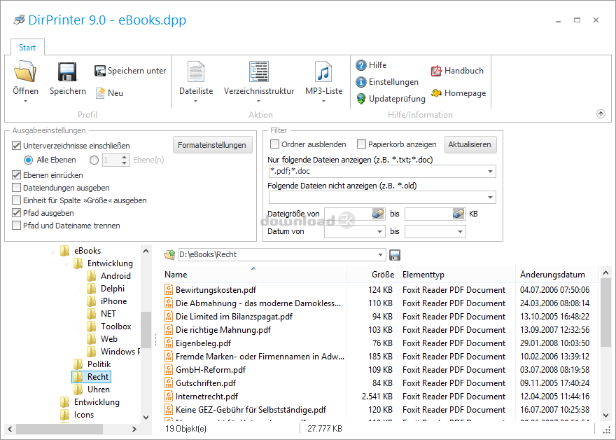
Task: Click the MP3-Liste music note icon
Action: point(323,72)
